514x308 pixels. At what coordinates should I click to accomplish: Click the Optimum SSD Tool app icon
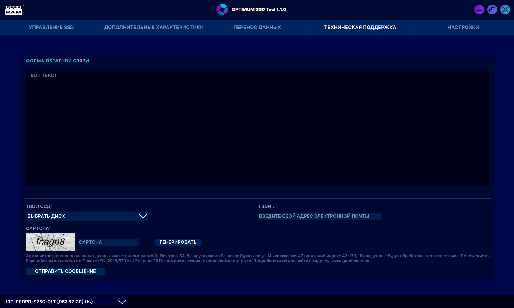[222, 9]
